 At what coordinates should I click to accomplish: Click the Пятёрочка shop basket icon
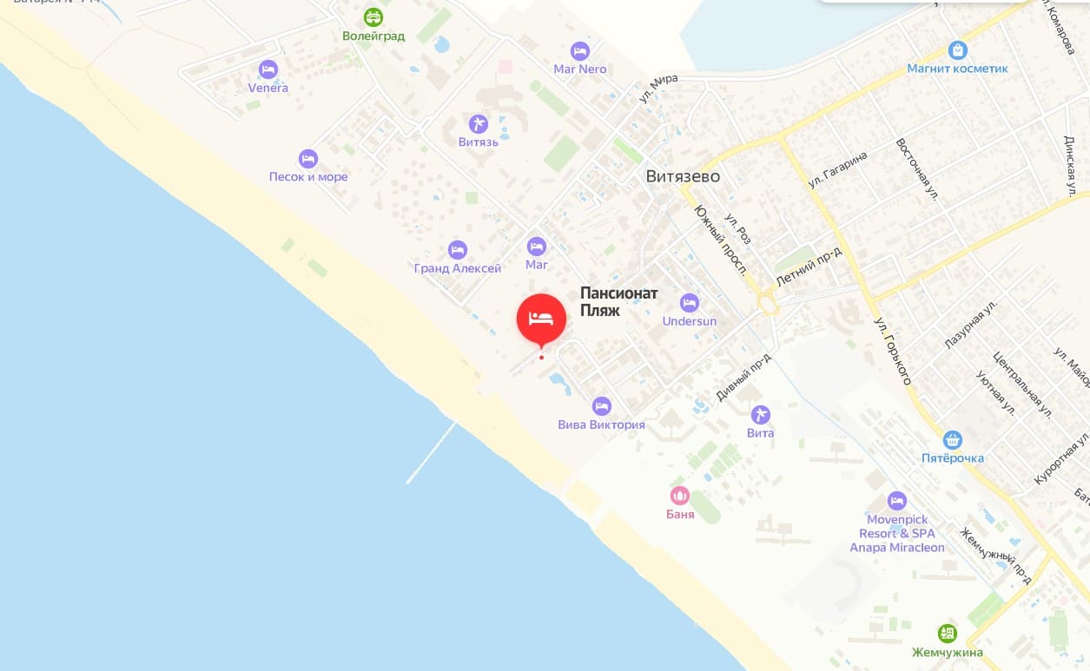tap(953, 439)
